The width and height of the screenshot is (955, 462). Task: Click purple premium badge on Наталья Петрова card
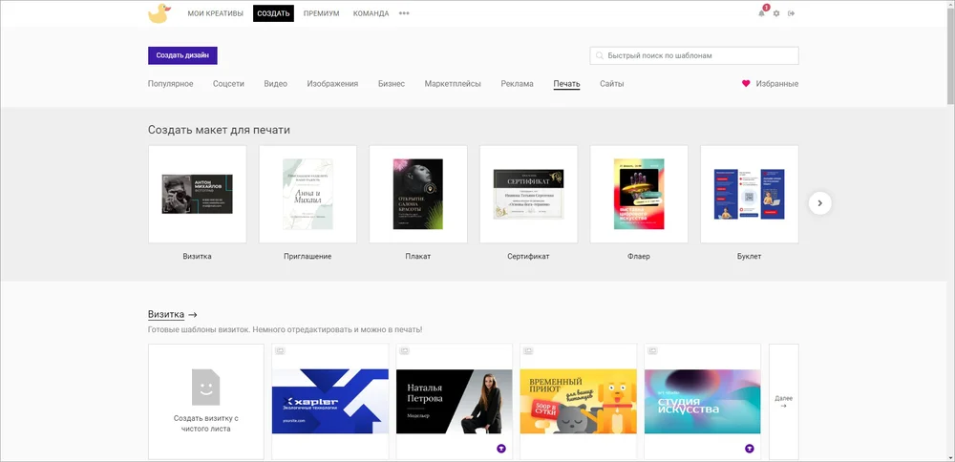point(501,449)
